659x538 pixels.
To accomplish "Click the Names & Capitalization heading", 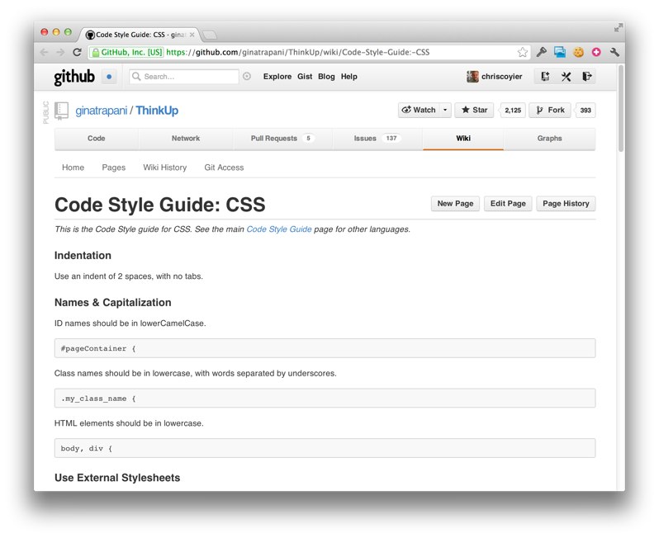I will (113, 302).
